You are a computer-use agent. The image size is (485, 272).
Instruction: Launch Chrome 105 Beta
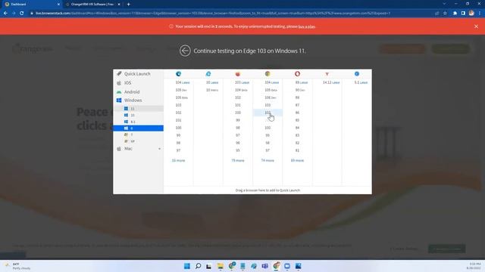click(x=271, y=90)
